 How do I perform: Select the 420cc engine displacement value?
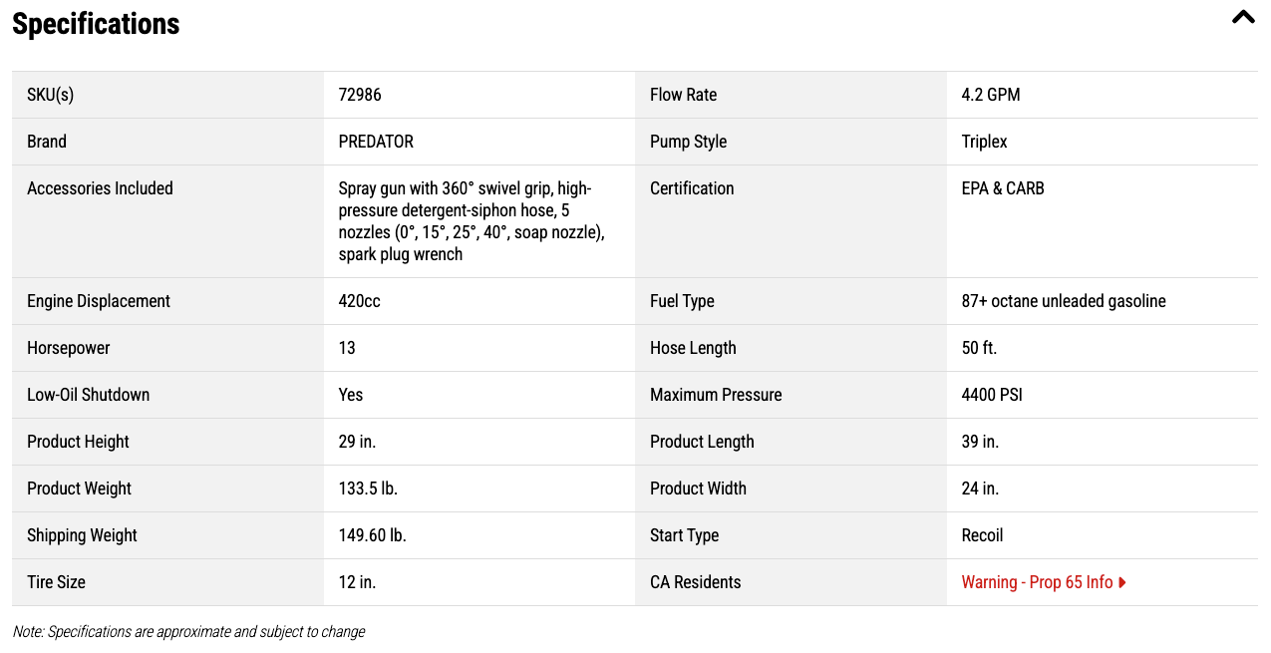tap(359, 301)
